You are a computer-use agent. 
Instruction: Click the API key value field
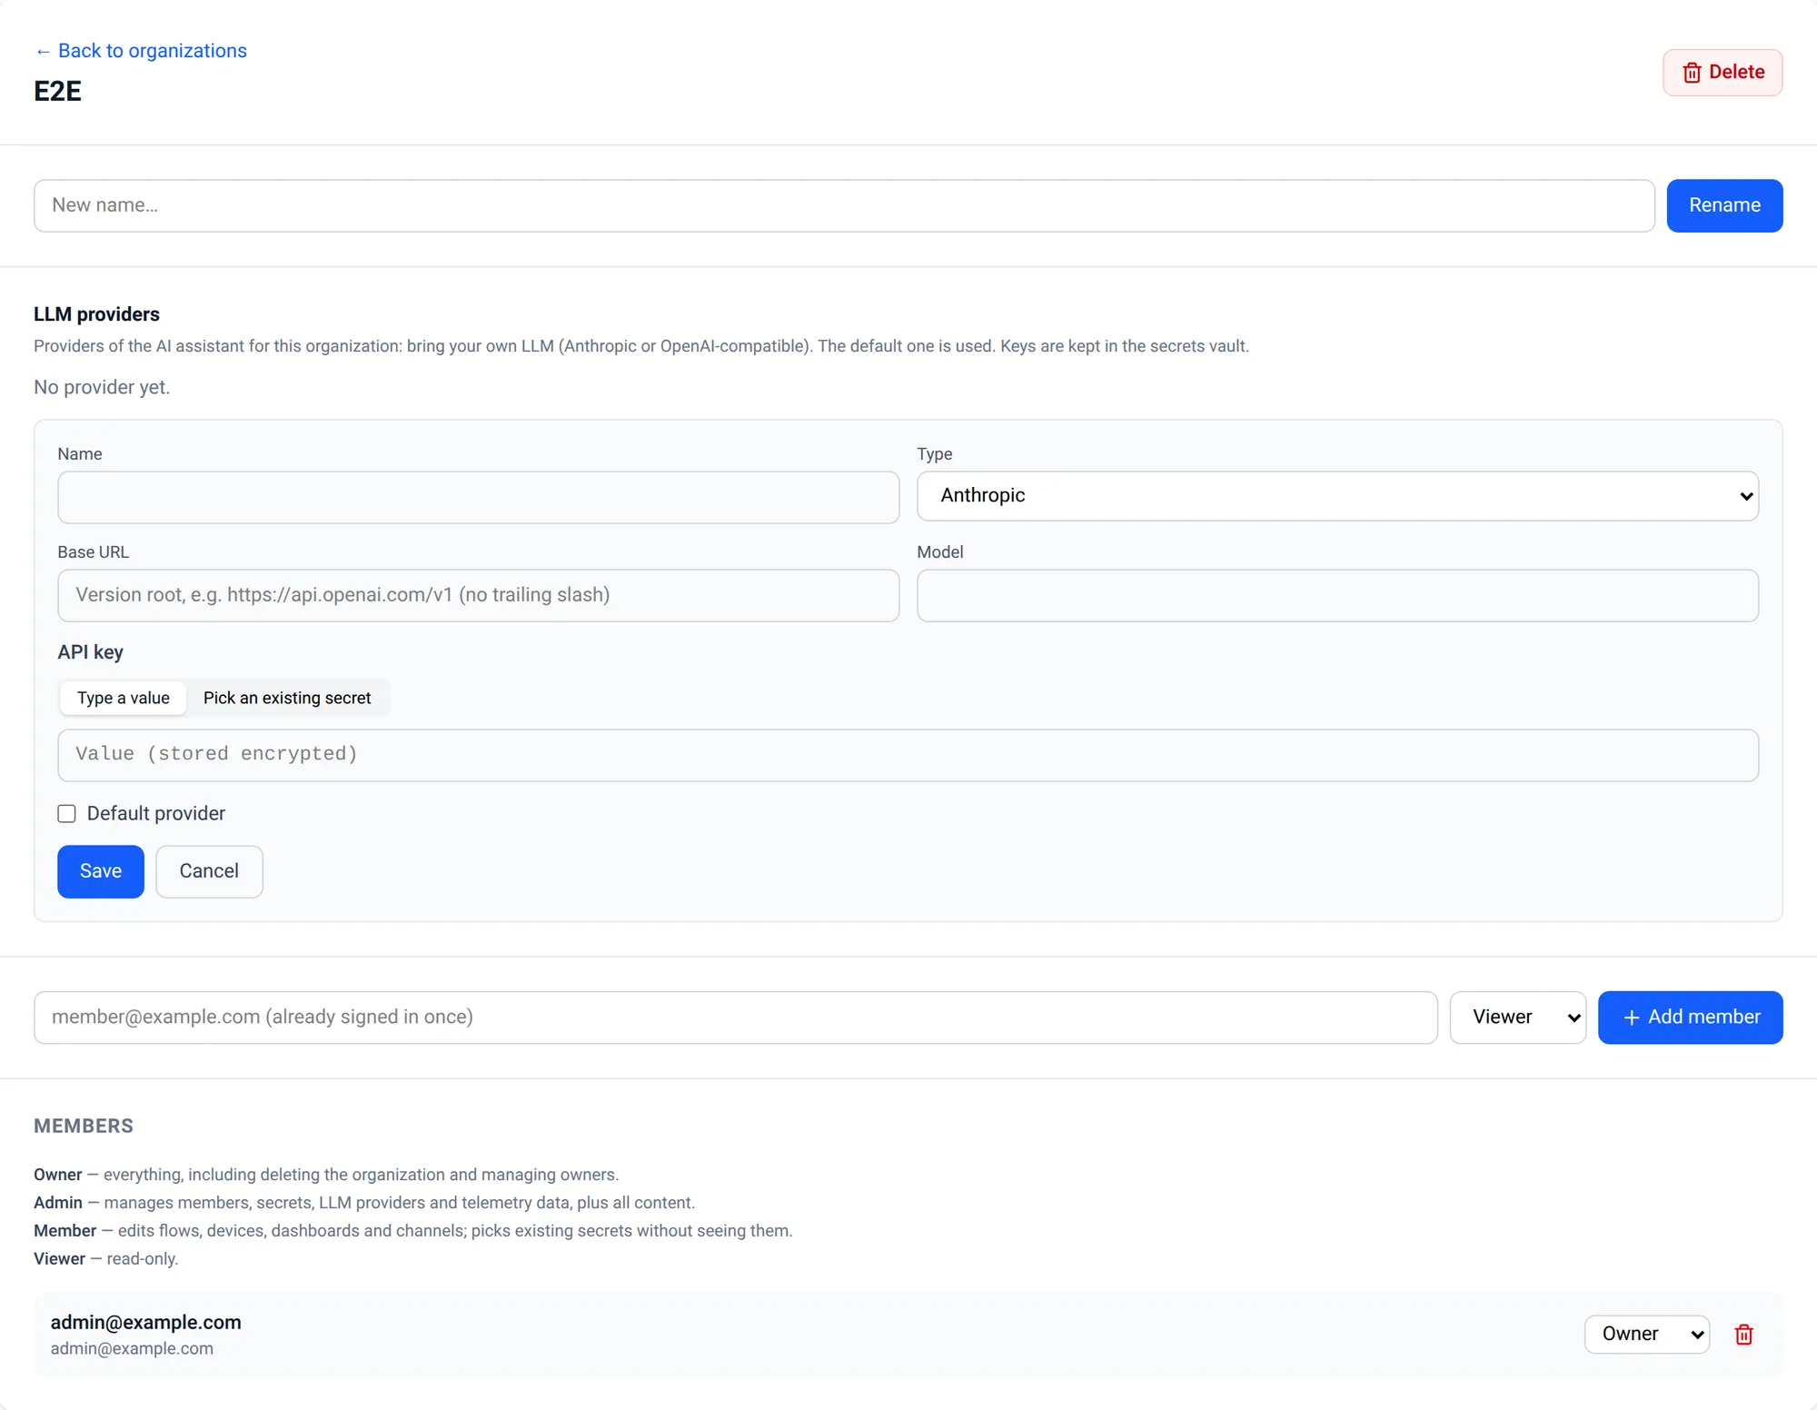[x=908, y=755]
